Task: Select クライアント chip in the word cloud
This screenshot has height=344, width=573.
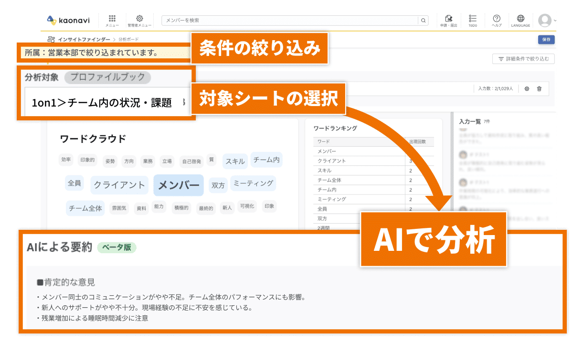Action: pos(119,185)
